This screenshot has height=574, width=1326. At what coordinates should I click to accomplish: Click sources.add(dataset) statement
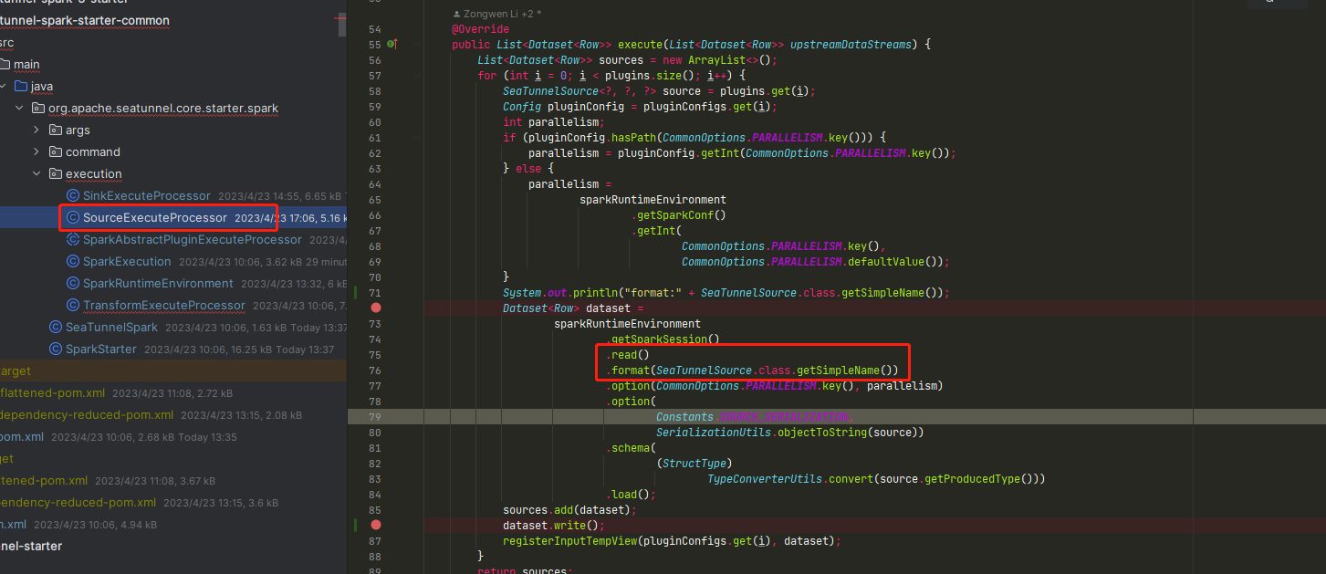pyautogui.click(x=569, y=510)
